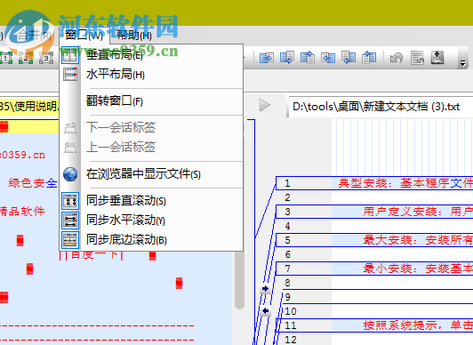Screen dimensions: 473x345
Task: Click the third toolbar icon with arrow over page
Action: pyautogui.click(x=308, y=57)
